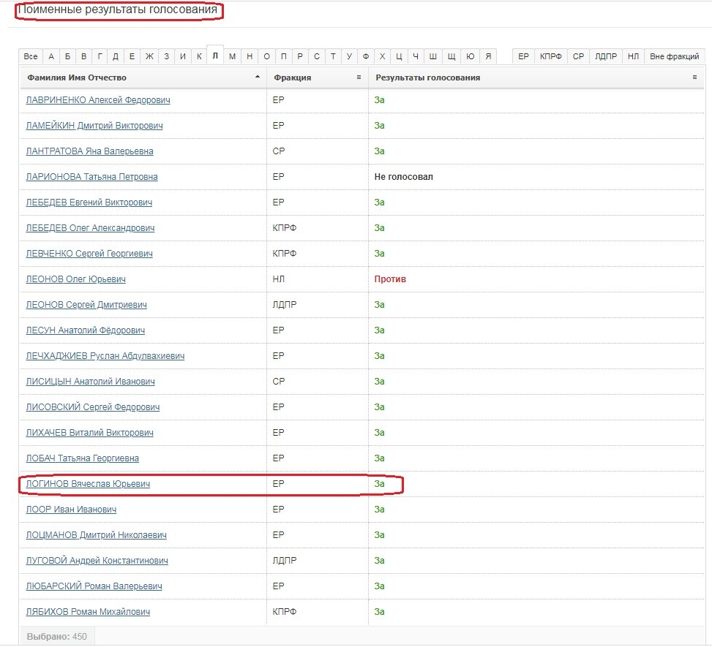Switch to letter Ж tab
The height and width of the screenshot is (647, 712).
(x=149, y=56)
